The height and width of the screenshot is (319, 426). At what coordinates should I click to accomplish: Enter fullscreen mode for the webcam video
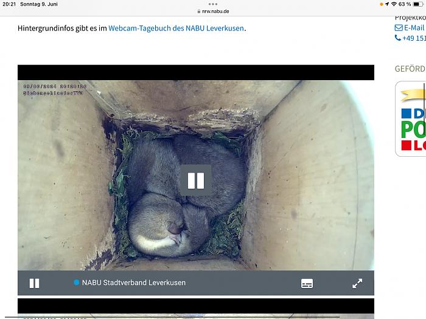[357, 283]
